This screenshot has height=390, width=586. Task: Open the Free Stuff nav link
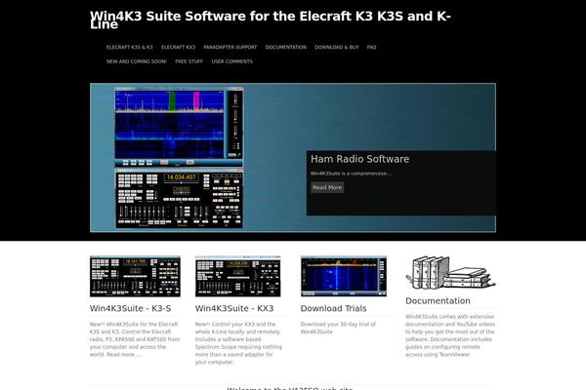(x=189, y=61)
